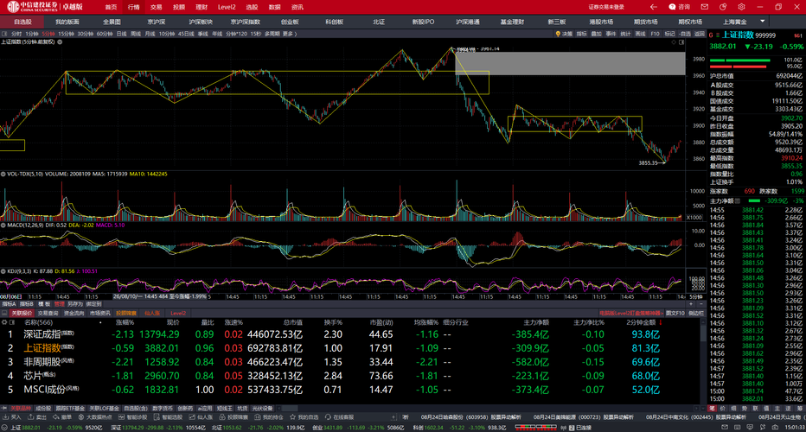The width and height of the screenshot is (806, 432).
Task: Open the 08月24日哈森股份 news ticker link
Action: point(470,417)
